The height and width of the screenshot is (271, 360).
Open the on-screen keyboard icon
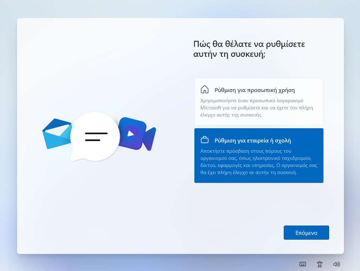pyautogui.click(x=303, y=264)
